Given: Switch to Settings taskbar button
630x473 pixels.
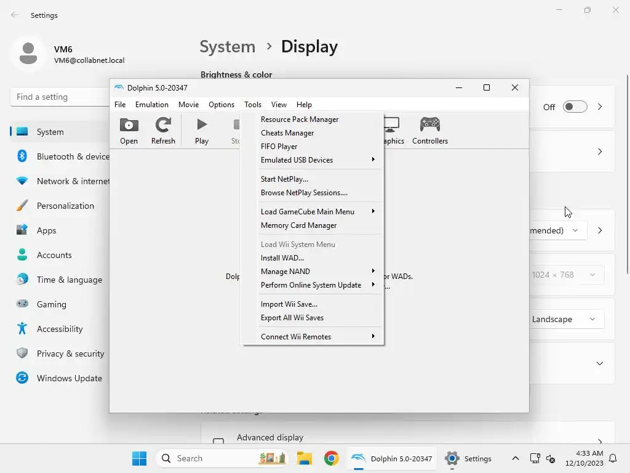Looking at the screenshot, I should click(468, 458).
